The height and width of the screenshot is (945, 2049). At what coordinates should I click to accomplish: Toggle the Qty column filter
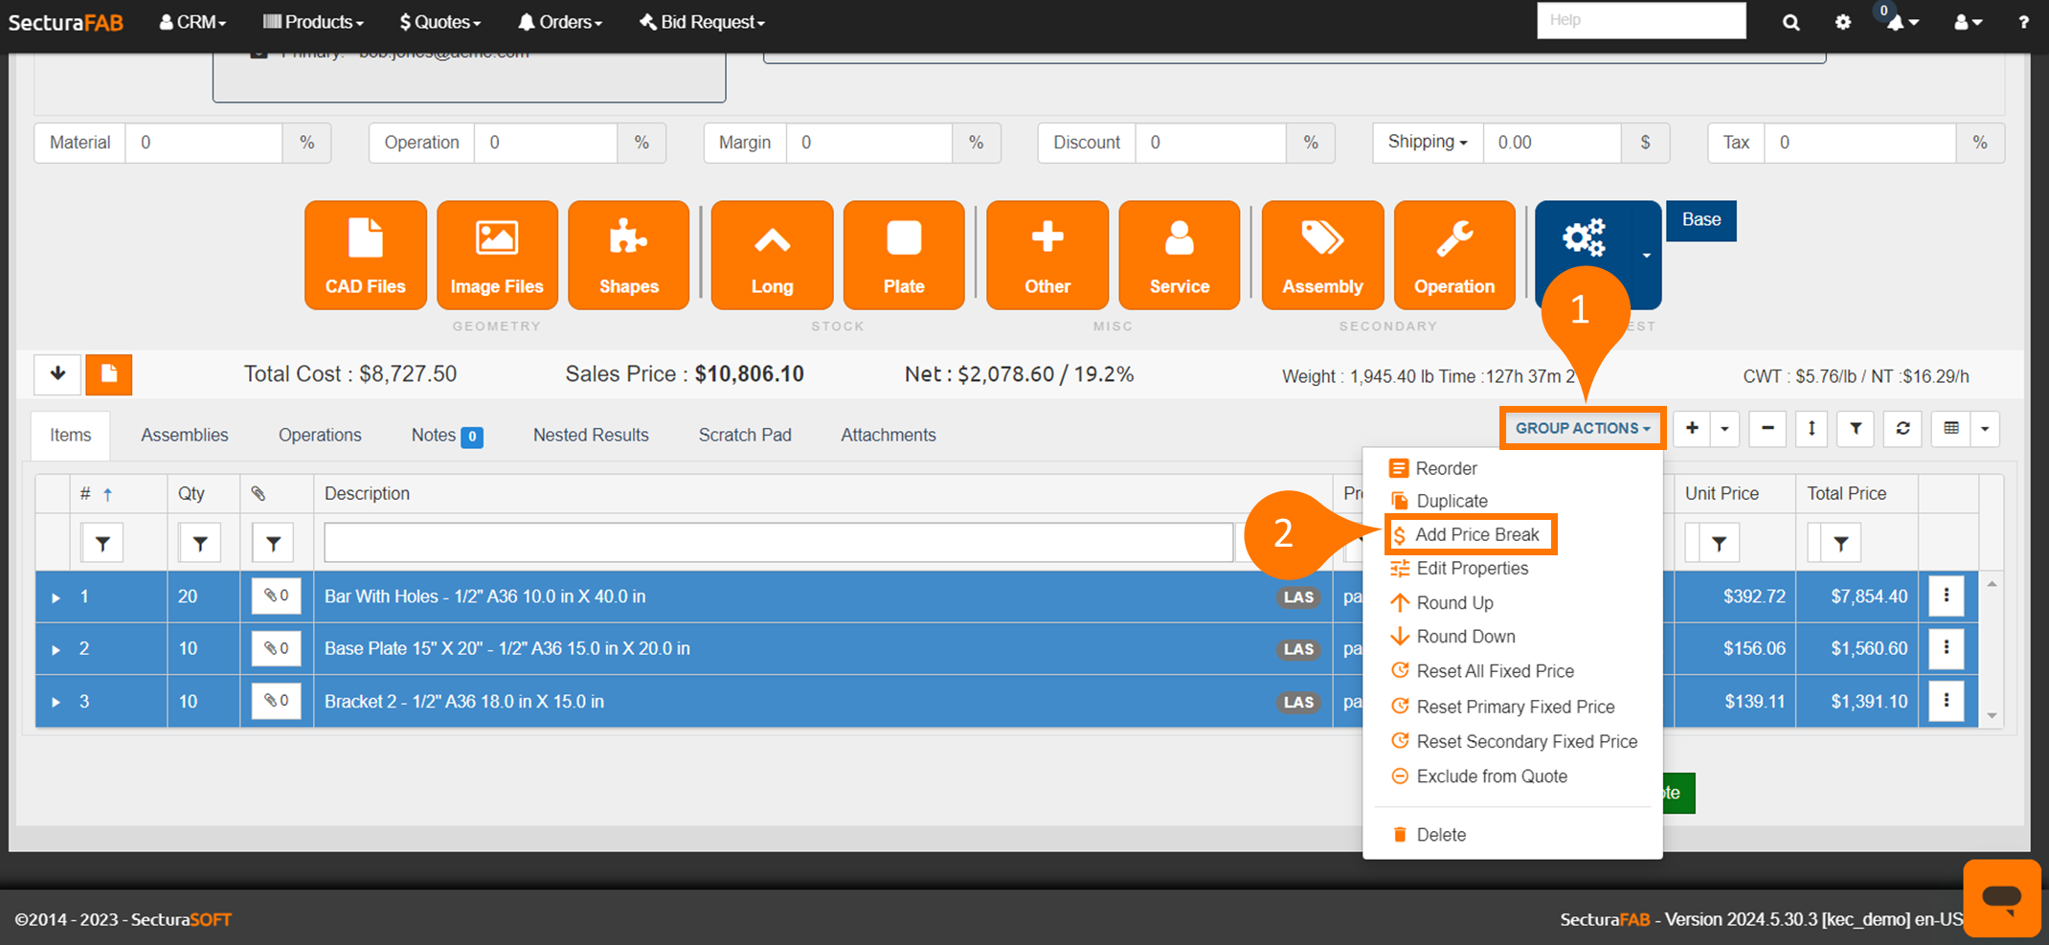point(200,544)
